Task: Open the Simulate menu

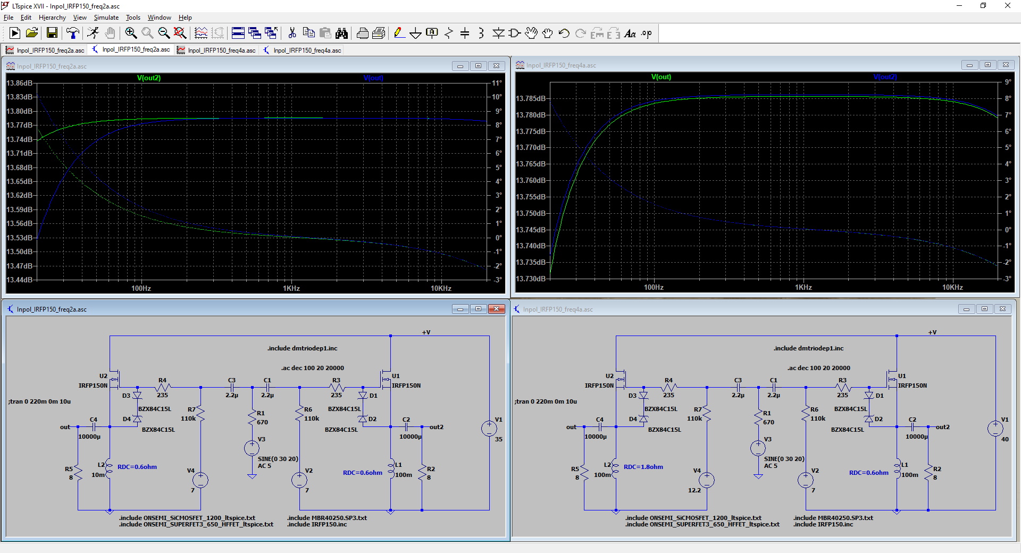Action: (x=106, y=18)
